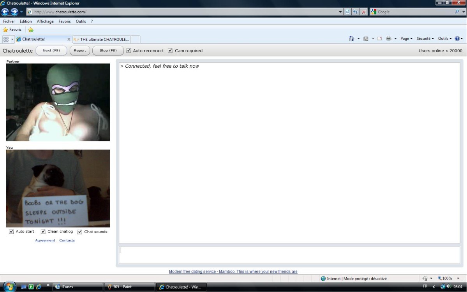The height and width of the screenshot is (292, 467).
Task: Go back with the browser Back arrow
Action: click(5, 12)
